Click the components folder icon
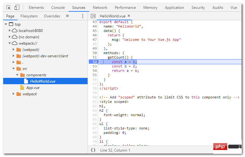This screenshot has height=157, width=245. pos(23,75)
